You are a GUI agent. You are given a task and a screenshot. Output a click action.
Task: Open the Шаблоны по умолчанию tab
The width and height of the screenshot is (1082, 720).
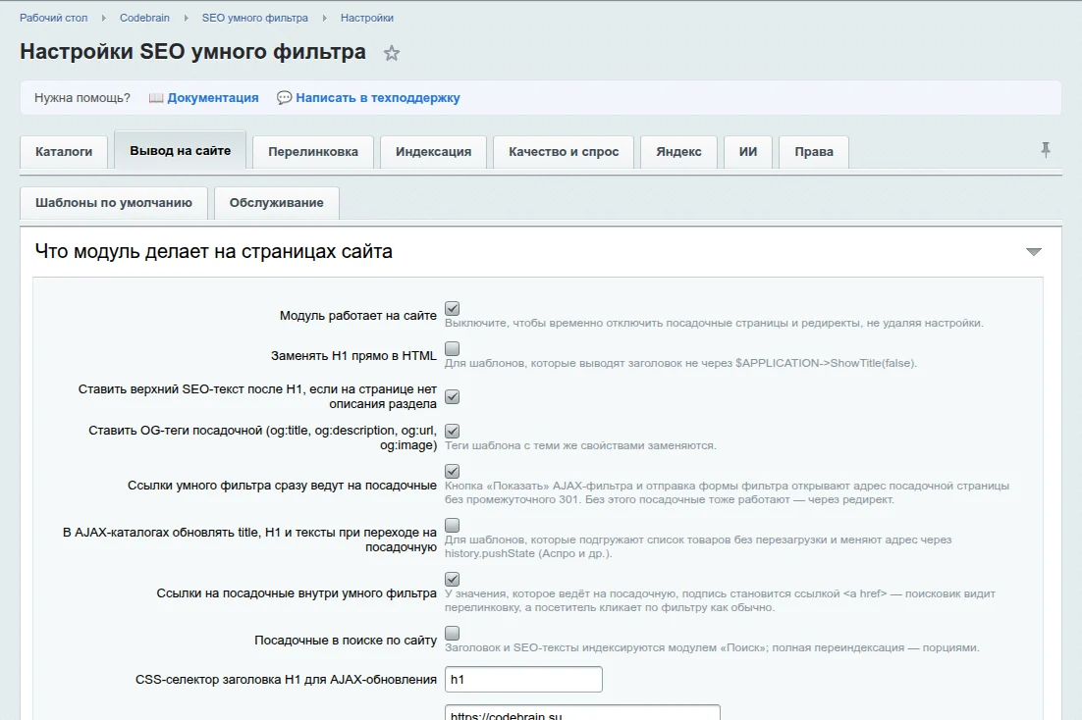coord(114,203)
